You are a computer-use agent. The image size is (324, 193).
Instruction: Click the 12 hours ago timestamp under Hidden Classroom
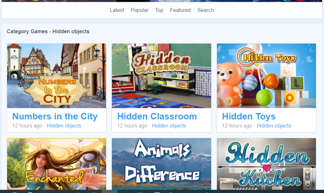[x=132, y=126]
